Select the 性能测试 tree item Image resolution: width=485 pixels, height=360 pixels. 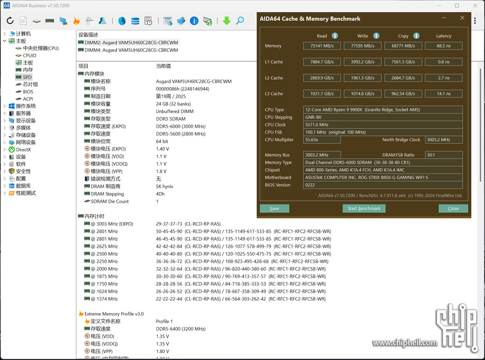[26, 193]
